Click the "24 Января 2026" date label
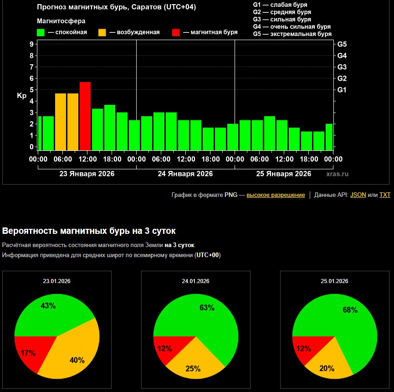This screenshot has height=392, width=394. [x=185, y=174]
